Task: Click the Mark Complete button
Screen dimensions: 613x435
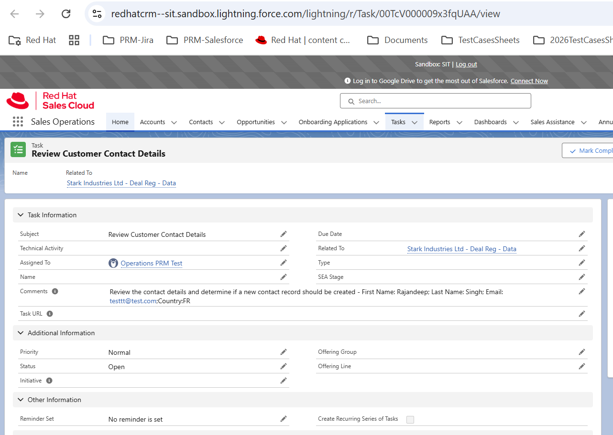Action: tap(588, 150)
